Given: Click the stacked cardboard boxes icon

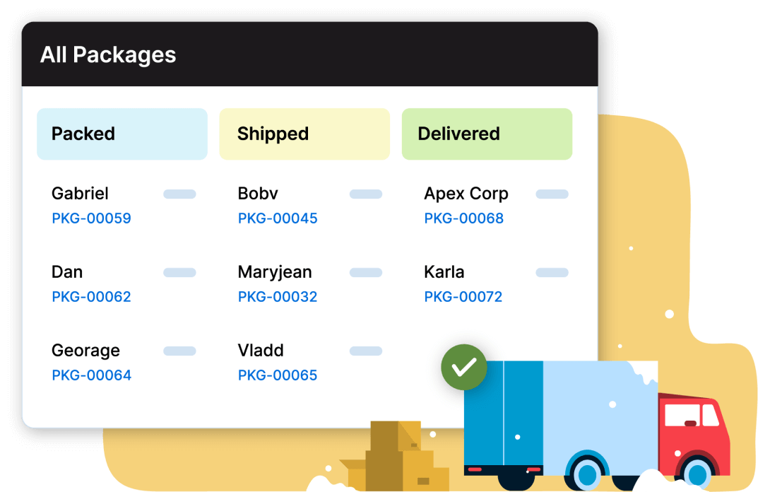Looking at the screenshot, I should [394, 456].
